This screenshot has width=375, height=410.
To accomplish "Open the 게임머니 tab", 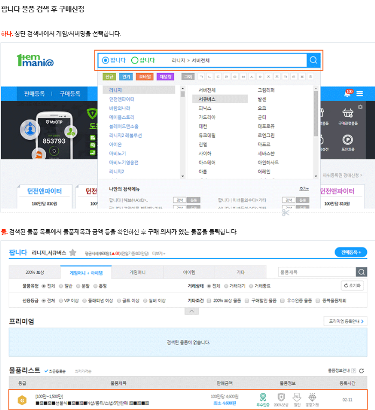I will 138,272.
